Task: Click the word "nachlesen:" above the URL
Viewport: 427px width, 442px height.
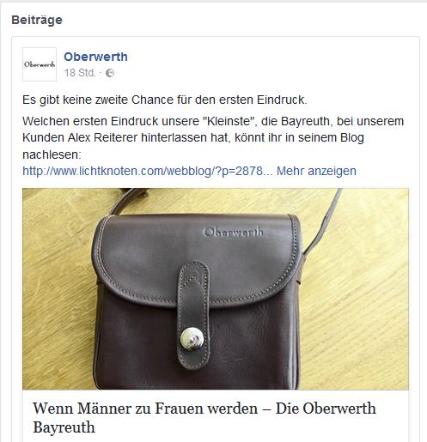Action: 52,154
